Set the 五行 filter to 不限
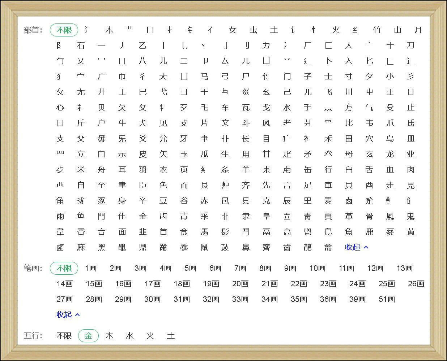 click(x=64, y=336)
